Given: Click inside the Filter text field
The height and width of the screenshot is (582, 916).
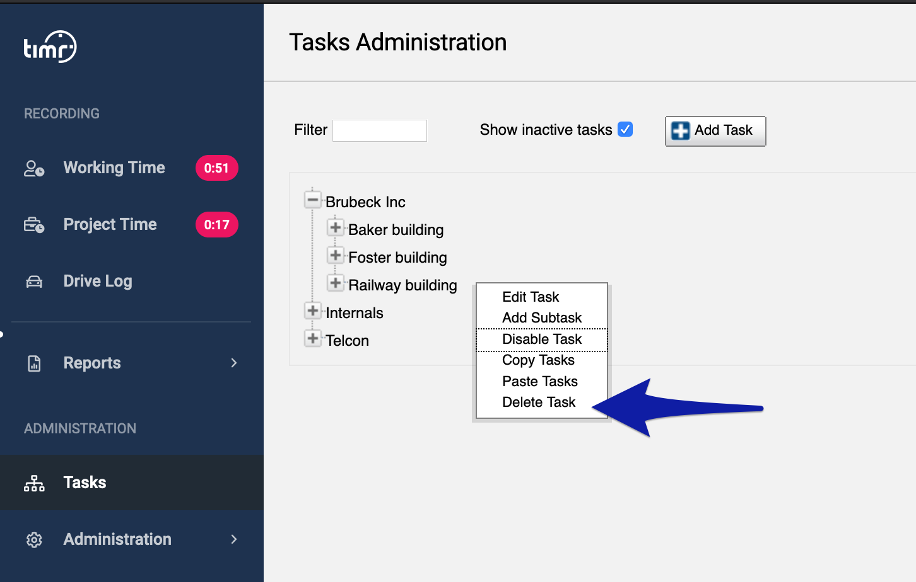Looking at the screenshot, I should 380,130.
